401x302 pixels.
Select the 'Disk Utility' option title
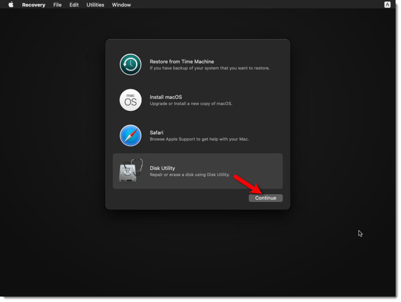(162, 168)
